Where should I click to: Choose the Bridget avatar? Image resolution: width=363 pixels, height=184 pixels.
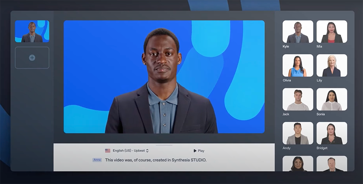pos(331,133)
